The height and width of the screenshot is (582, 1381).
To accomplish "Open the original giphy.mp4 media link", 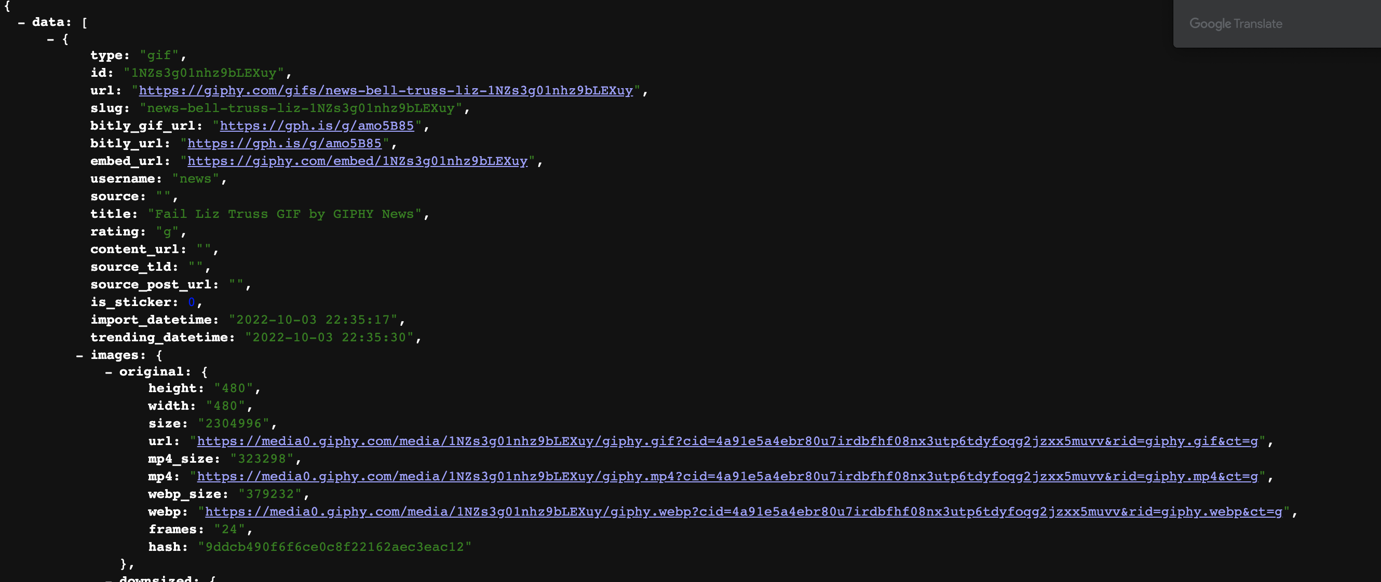I will [726, 477].
